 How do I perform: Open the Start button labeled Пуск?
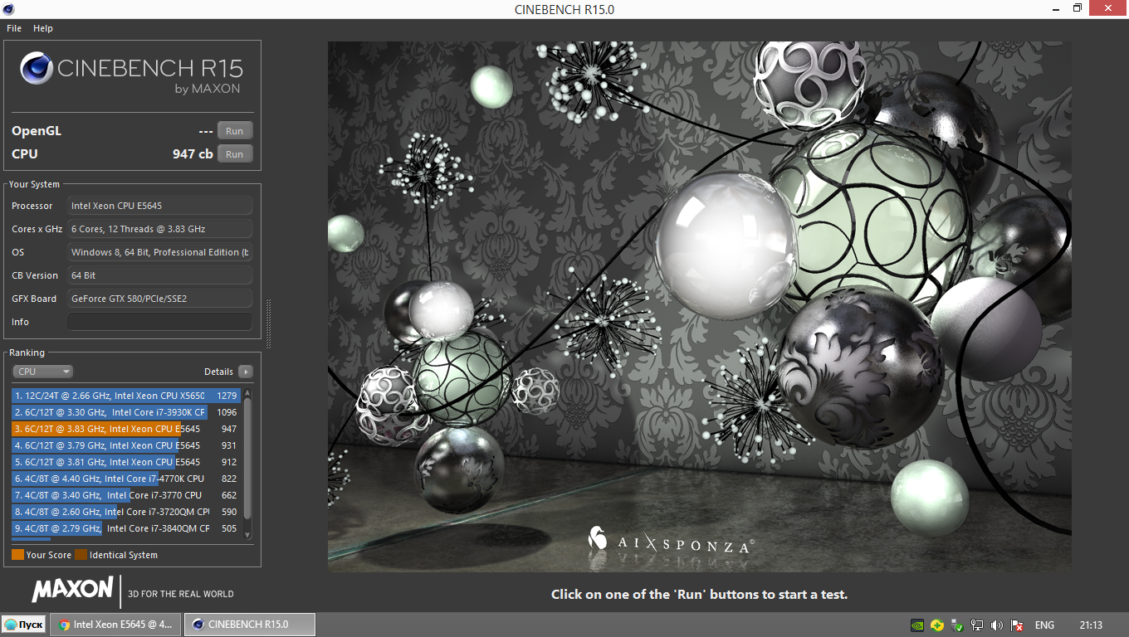tap(23, 625)
